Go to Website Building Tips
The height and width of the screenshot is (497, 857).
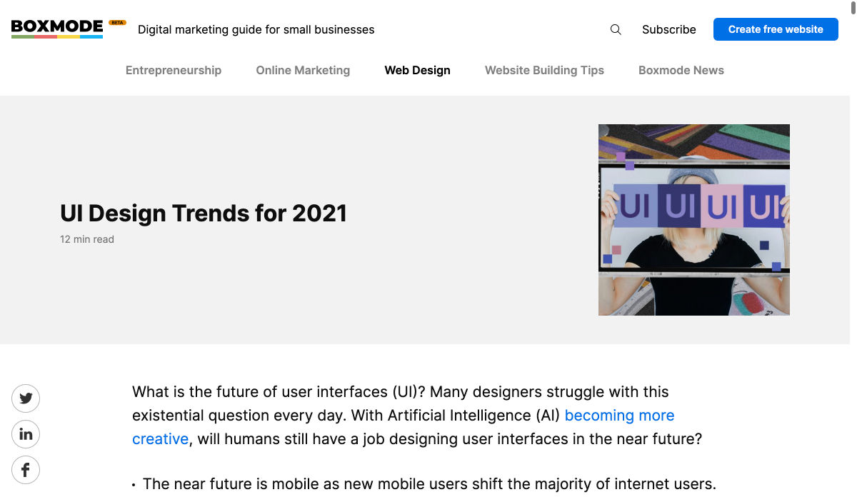544,70
